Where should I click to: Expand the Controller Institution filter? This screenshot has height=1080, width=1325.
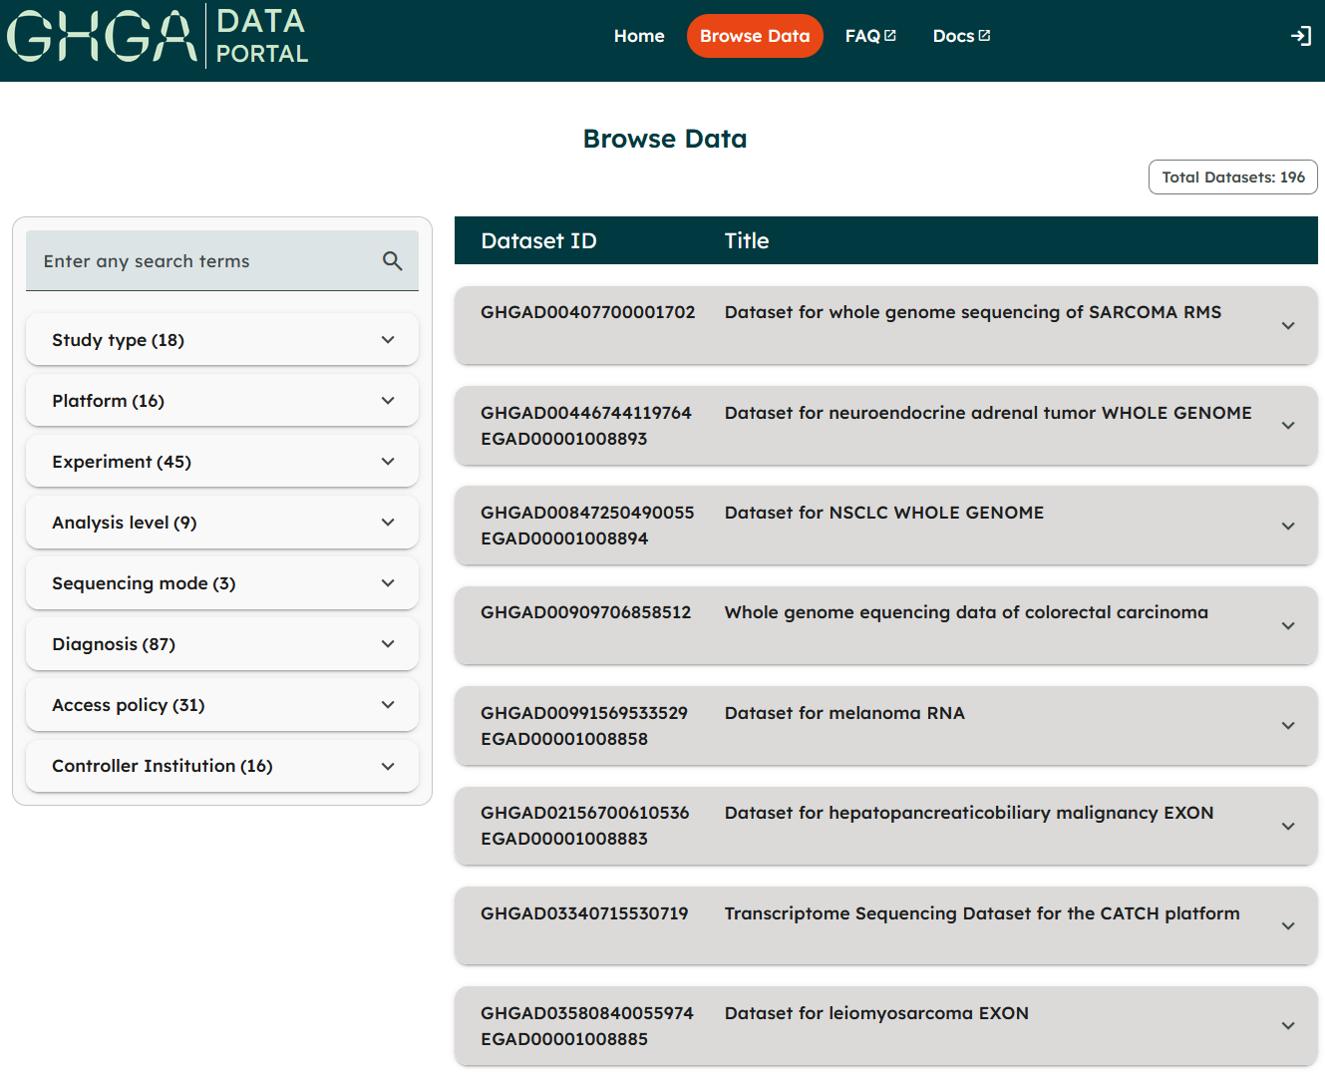(x=222, y=766)
